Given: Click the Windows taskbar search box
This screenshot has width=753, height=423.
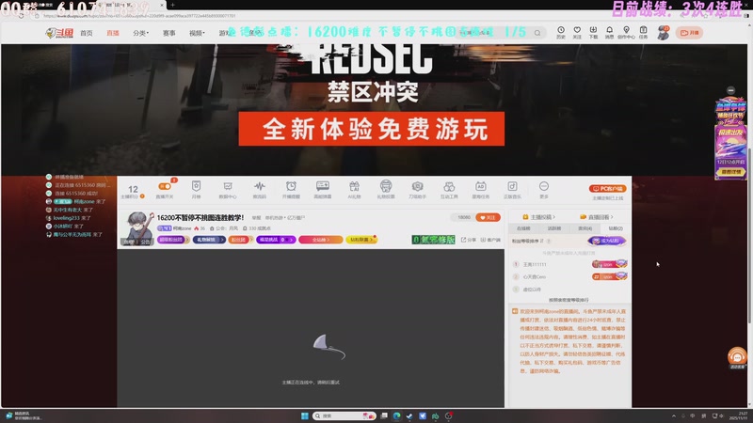Looking at the screenshot, I should 344,415.
